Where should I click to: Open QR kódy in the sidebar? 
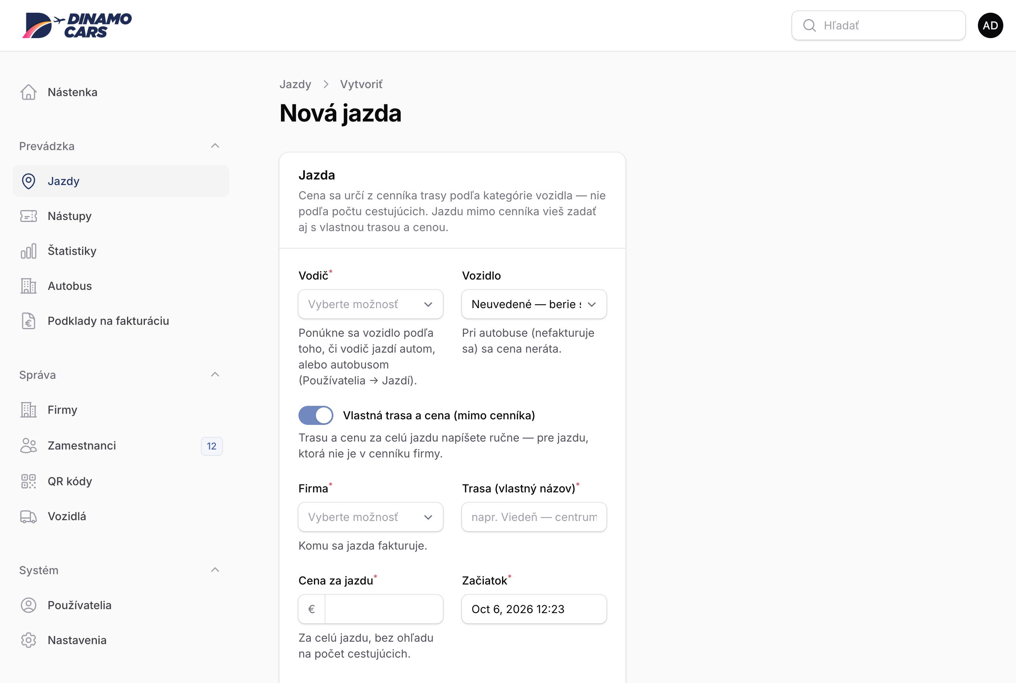tap(121, 481)
